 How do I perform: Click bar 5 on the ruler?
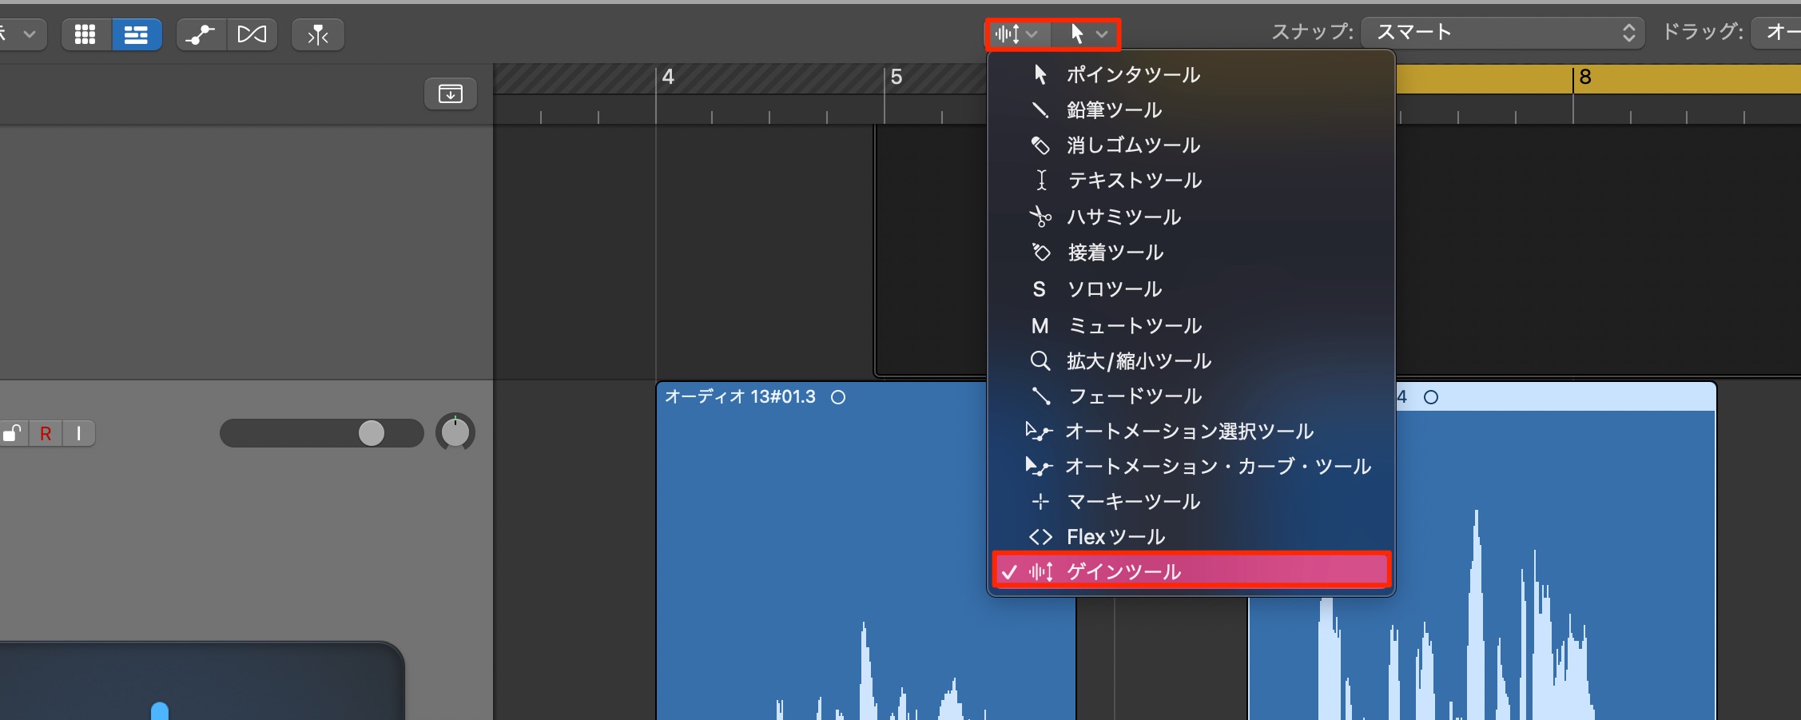[x=897, y=77]
